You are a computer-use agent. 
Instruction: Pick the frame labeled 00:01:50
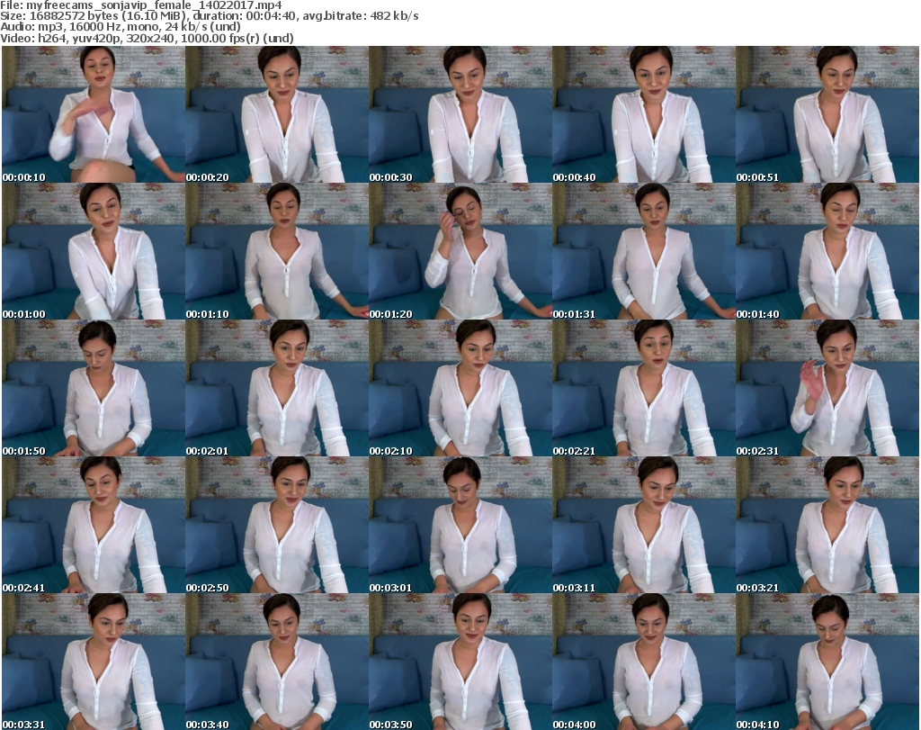(94, 389)
